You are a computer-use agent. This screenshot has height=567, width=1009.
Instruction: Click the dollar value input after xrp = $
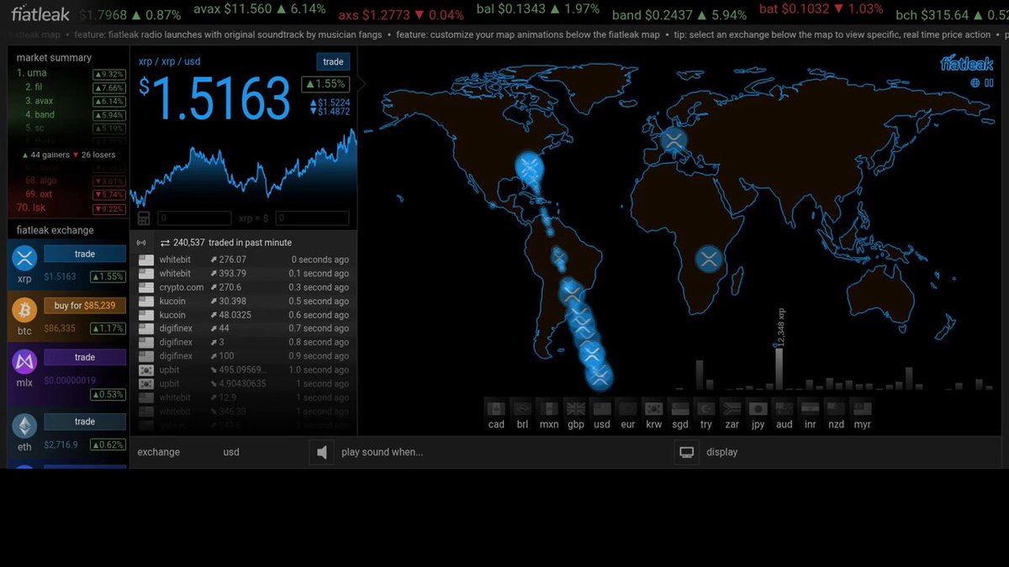pos(312,218)
